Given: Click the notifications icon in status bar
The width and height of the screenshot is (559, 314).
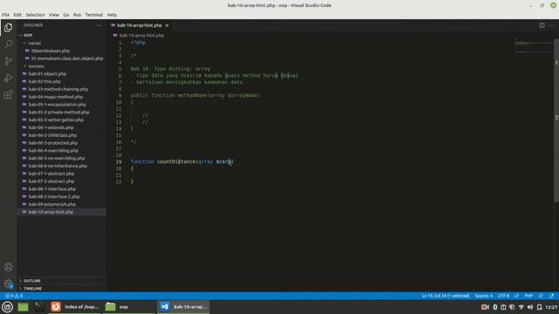Looking at the screenshot, I should pyautogui.click(x=551, y=296).
